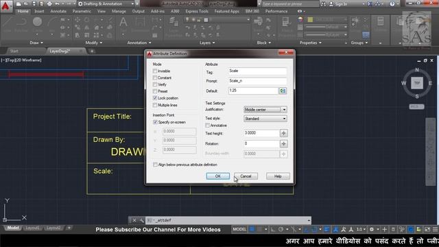Expand the Layers panel flyout
The image size is (439, 247).
(207, 43)
